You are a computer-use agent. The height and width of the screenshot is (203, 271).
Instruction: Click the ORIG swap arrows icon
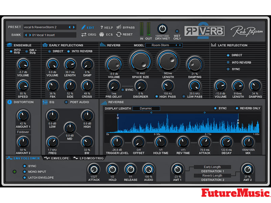tap(84, 35)
